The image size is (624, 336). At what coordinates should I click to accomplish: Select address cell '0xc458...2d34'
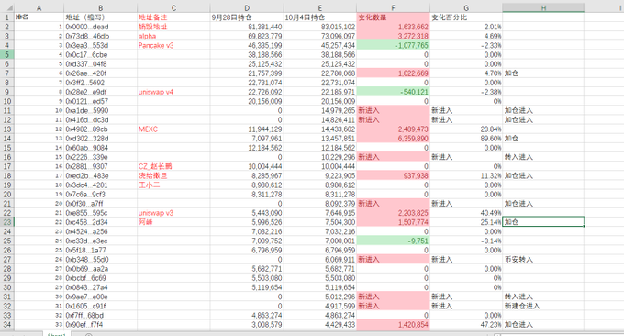click(x=100, y=222)
